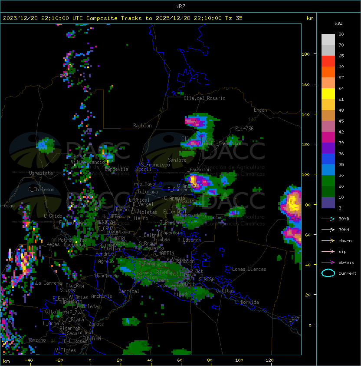The width and height of the screenshot is (361, 366).
Task: Click the 'C_Guido' place label
Action: 53,216
